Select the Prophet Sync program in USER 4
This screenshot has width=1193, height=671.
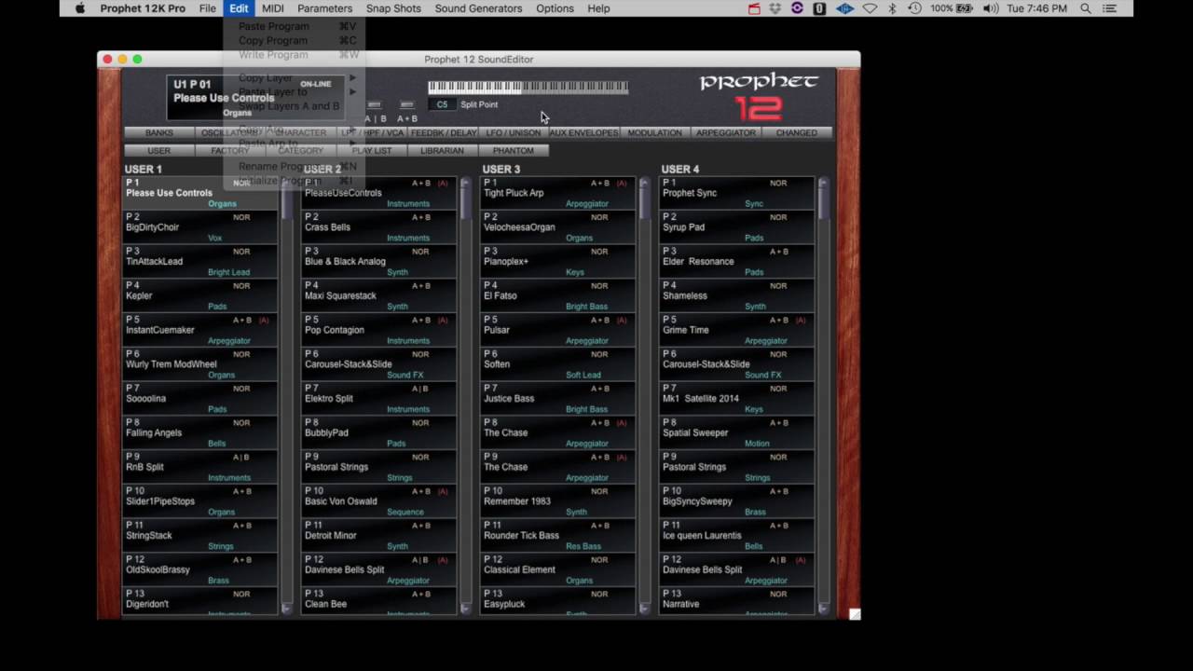tap(737, 193)
